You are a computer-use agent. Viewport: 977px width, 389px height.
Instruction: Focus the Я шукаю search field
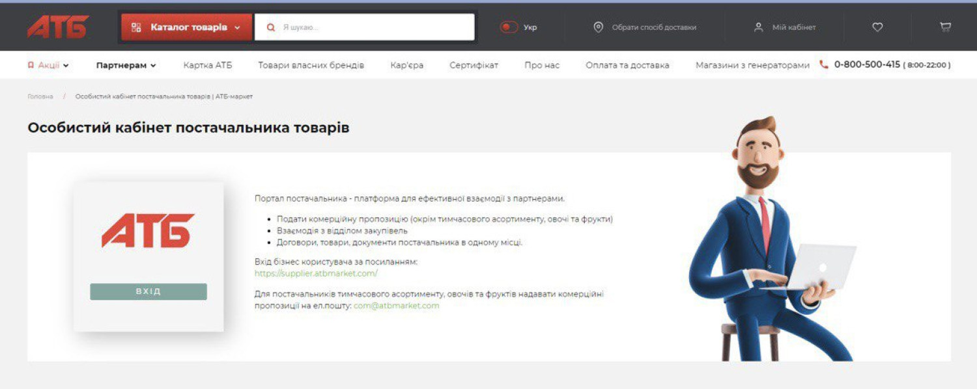coord(375,27)
